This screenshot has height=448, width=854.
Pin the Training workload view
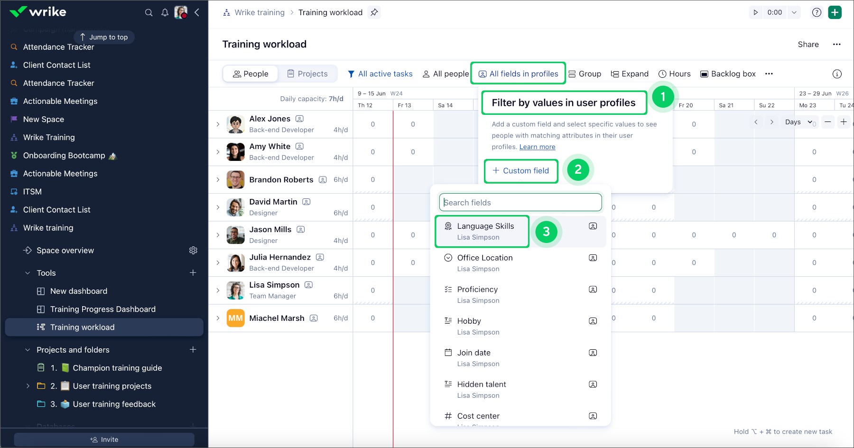pyautogui.click(x=374, y=12)
